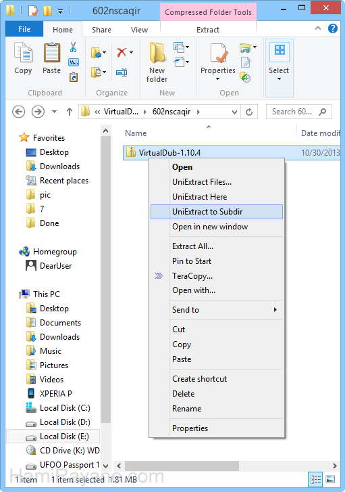Viewport: 345px width, 492px height.
Task: Click the Copy path icon
Action: point(74,62)
